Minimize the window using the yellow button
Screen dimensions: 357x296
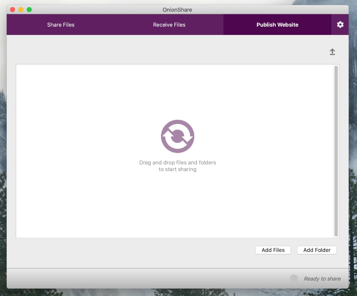pyautogui.click(x=21, y=9)
